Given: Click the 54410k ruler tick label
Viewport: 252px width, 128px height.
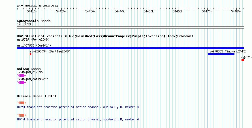Looking at the screenshot, I should pos(32,11).
